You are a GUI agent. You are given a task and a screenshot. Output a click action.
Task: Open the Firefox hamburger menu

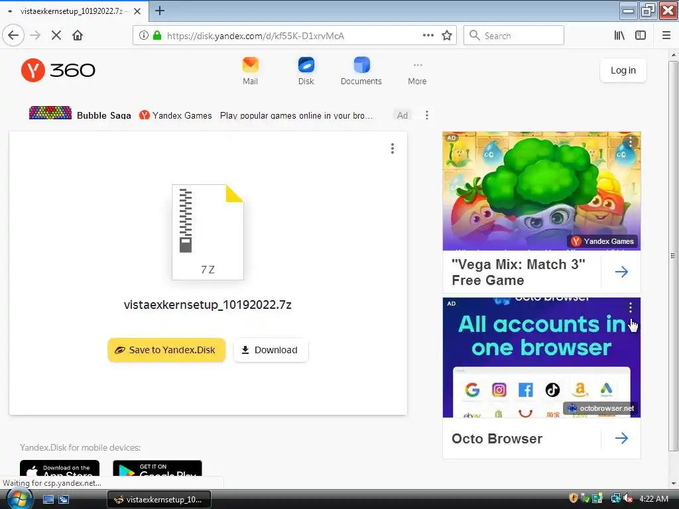pyautogui.click(x=666, y=36)
